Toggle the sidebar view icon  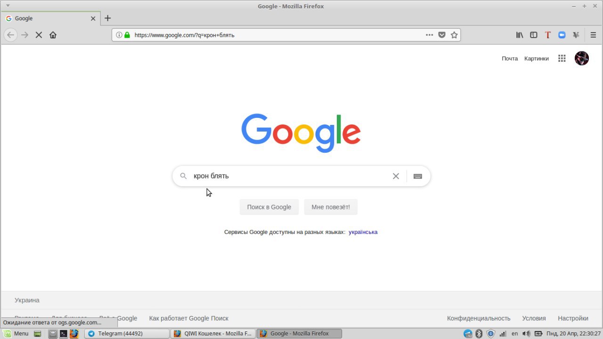point(534,35)
